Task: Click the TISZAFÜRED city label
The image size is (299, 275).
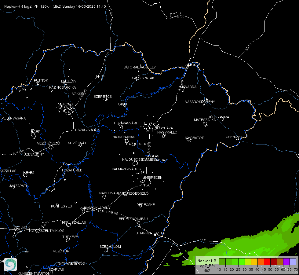Action: click(72, 170)
